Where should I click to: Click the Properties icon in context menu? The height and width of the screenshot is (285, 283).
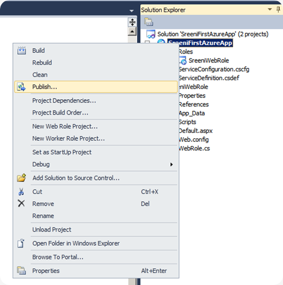pyautogui.click(x=21, y=271)
